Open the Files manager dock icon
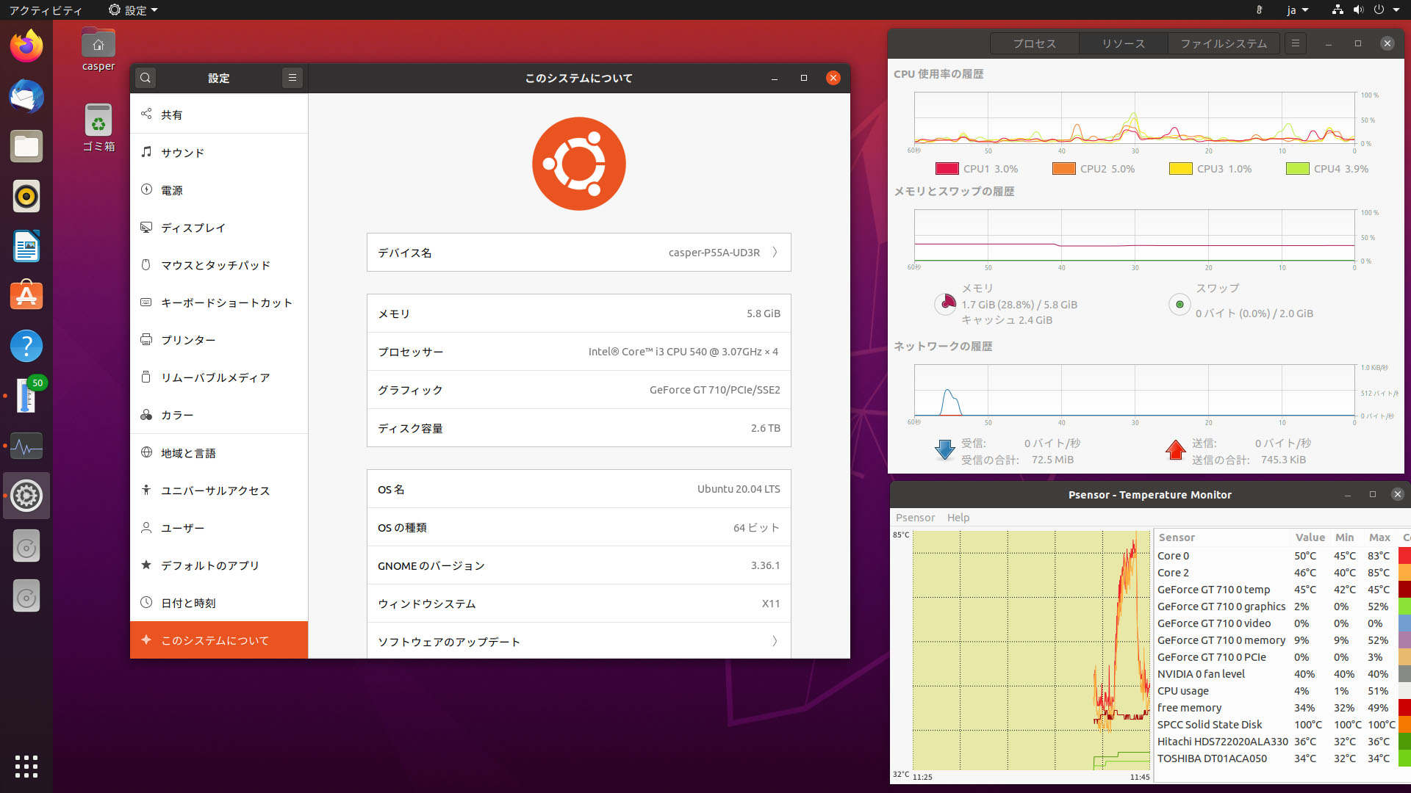Screen dimensions: 1411x793 tap(26, 147)
